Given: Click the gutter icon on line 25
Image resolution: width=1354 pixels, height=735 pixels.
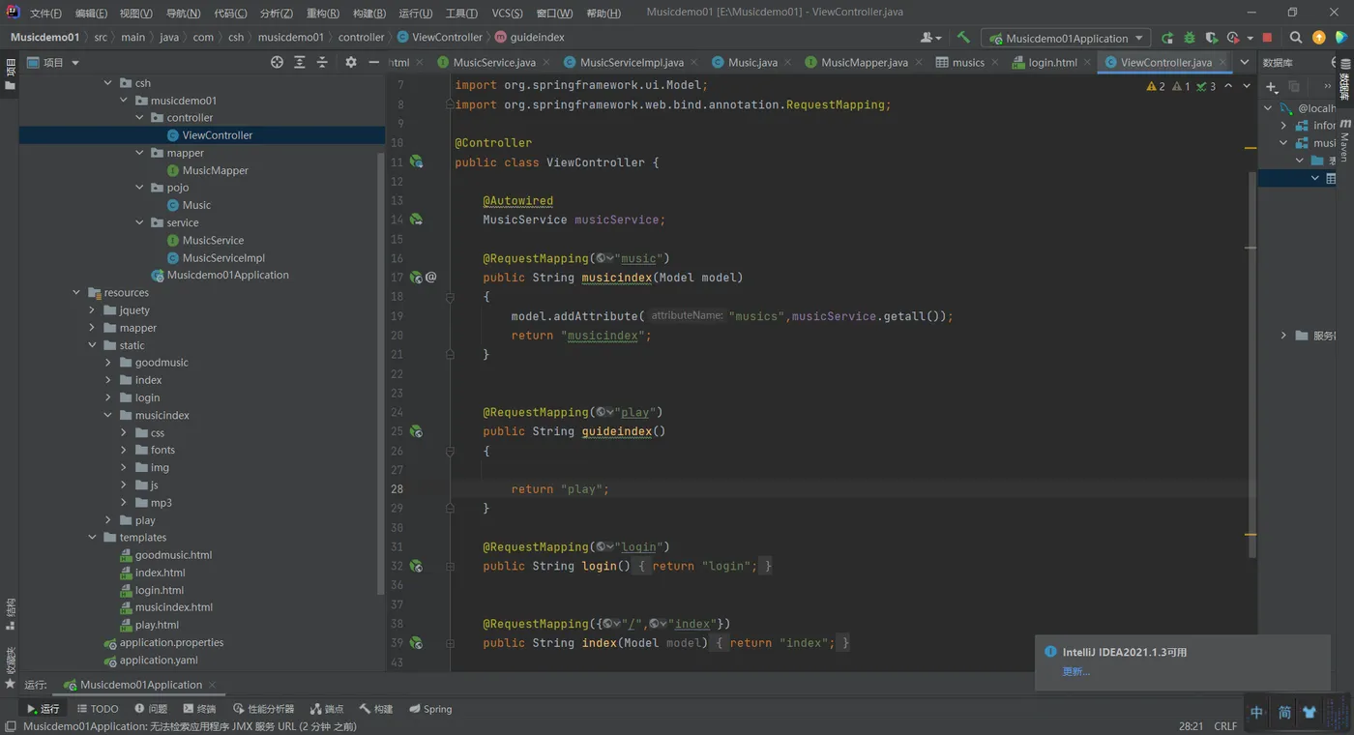Looking at the screenshot, I should click(x=416, y=431).
